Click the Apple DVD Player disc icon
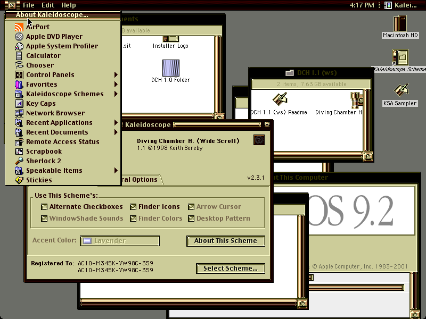 (x=19, y=36)
